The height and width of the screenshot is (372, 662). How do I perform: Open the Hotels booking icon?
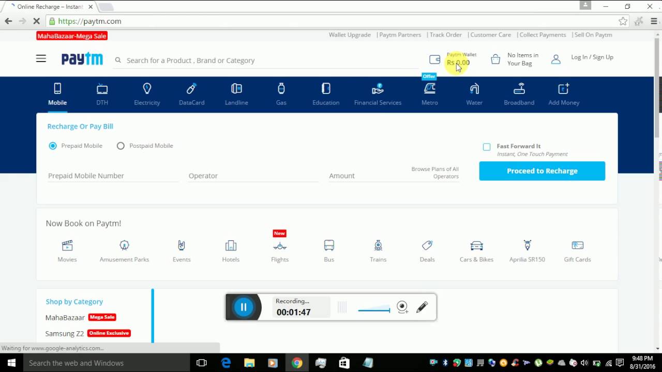[231, 245]
